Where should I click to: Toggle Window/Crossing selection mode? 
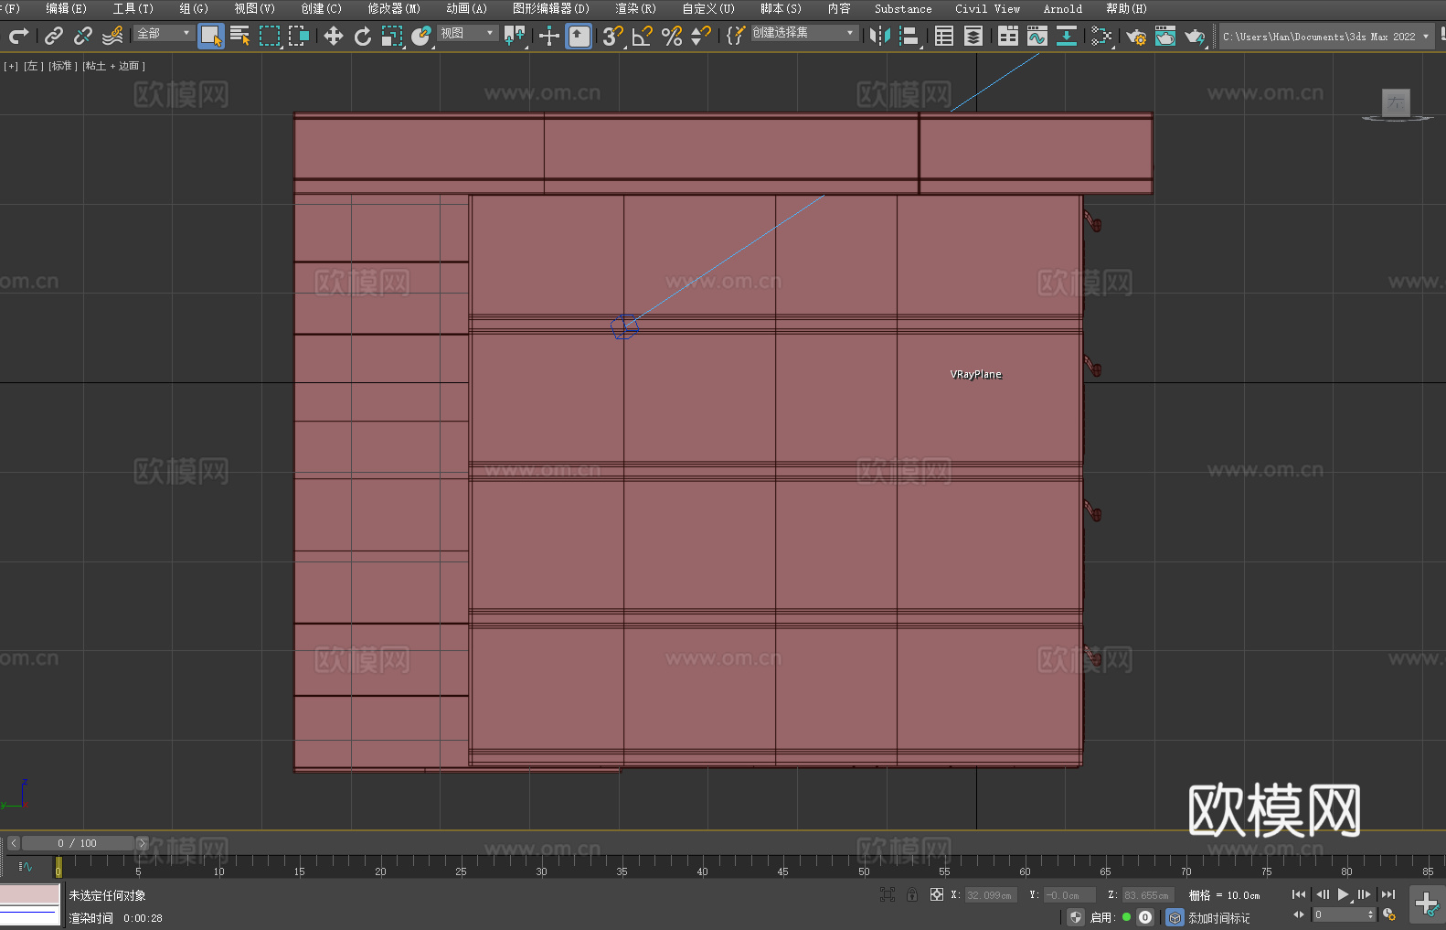coord(299,36)
